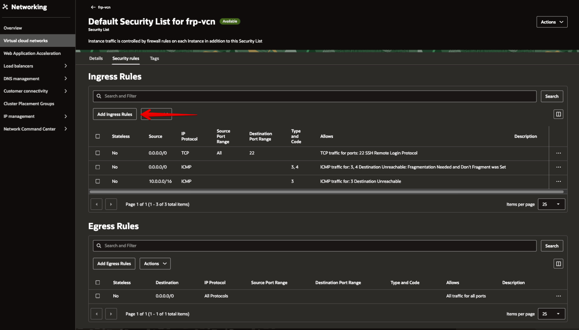This screenshot has width=579, height=330.
Task: Click 'TCP traffic for ports: 22 SSH' text
Action: point(369,153)
